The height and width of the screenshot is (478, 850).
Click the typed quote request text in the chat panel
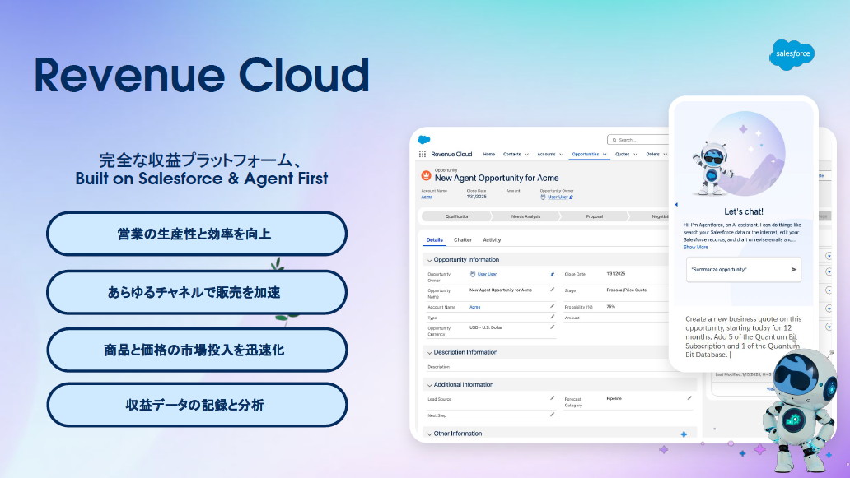pos(743,336)
